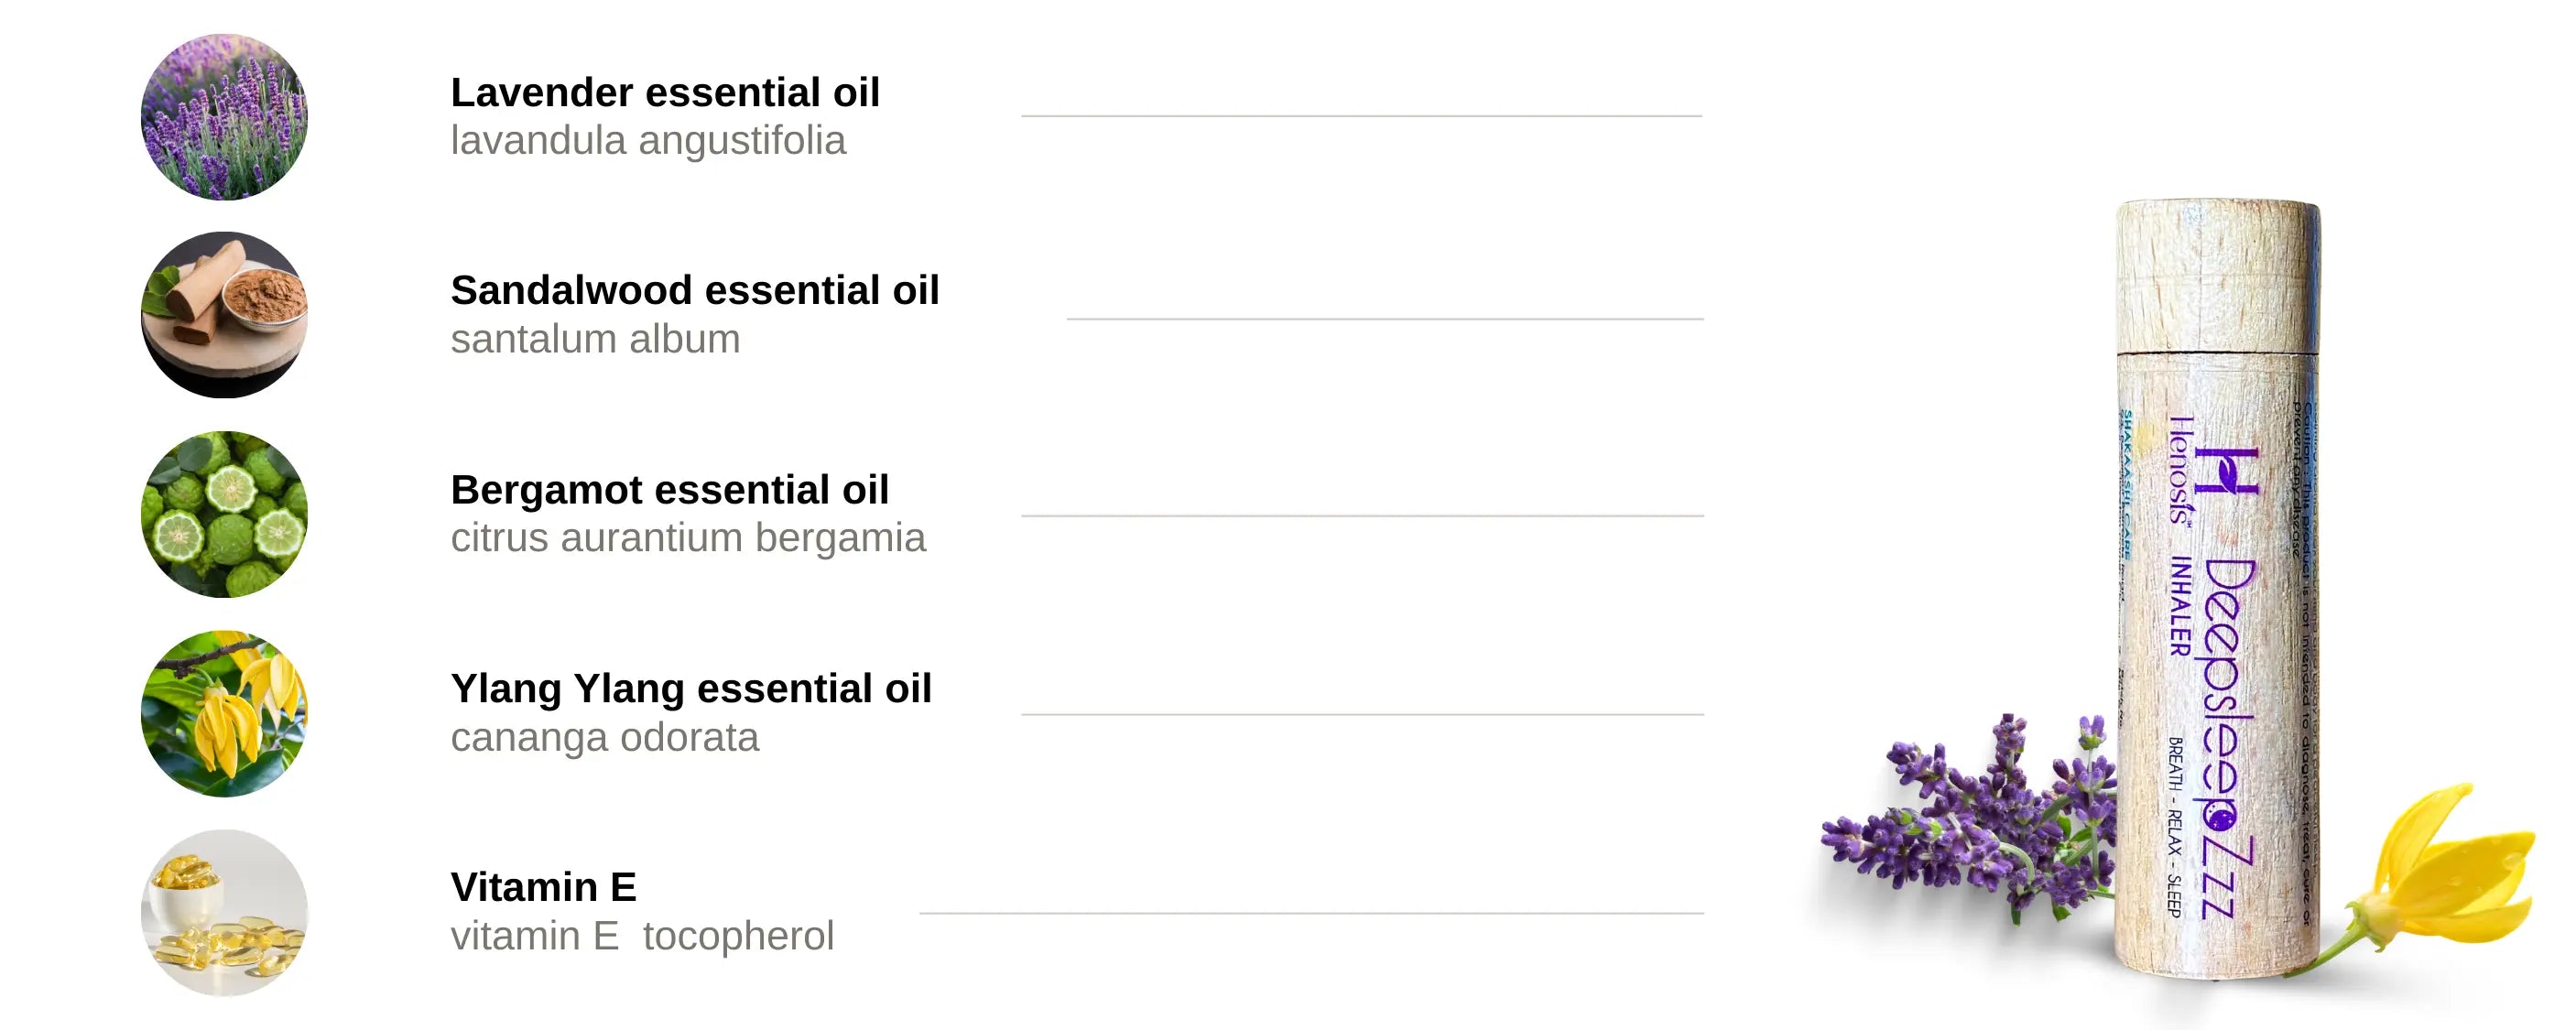Click the DeepsleepZzz name on the inhaler
The image size is (2576, 1030).
(x=2228, y=738)
